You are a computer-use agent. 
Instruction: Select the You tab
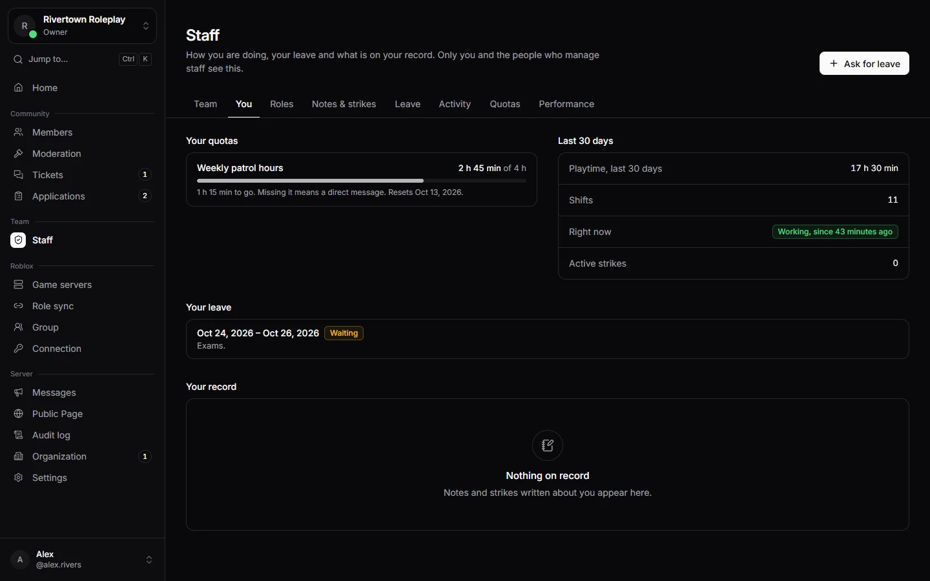[243, 104]
